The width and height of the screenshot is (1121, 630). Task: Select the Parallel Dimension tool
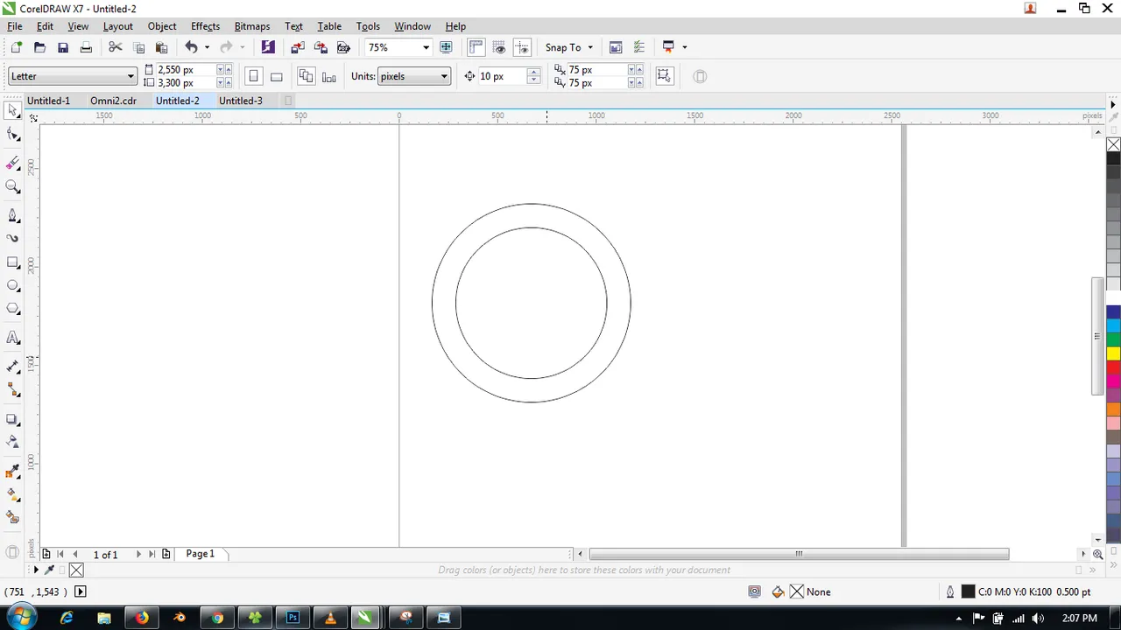tap(13, 367)
